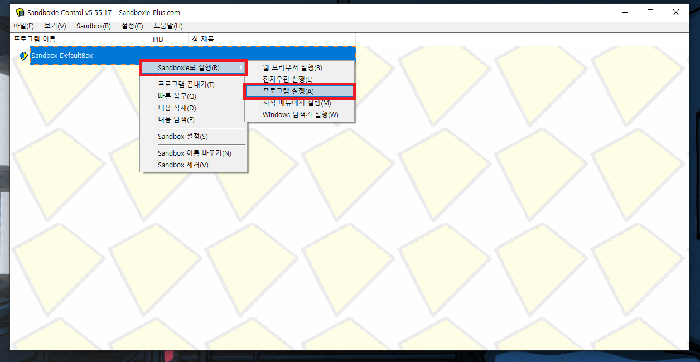
Task: Choose Sandbox 제거(V) in the context menu
Action: coord(193,165)
